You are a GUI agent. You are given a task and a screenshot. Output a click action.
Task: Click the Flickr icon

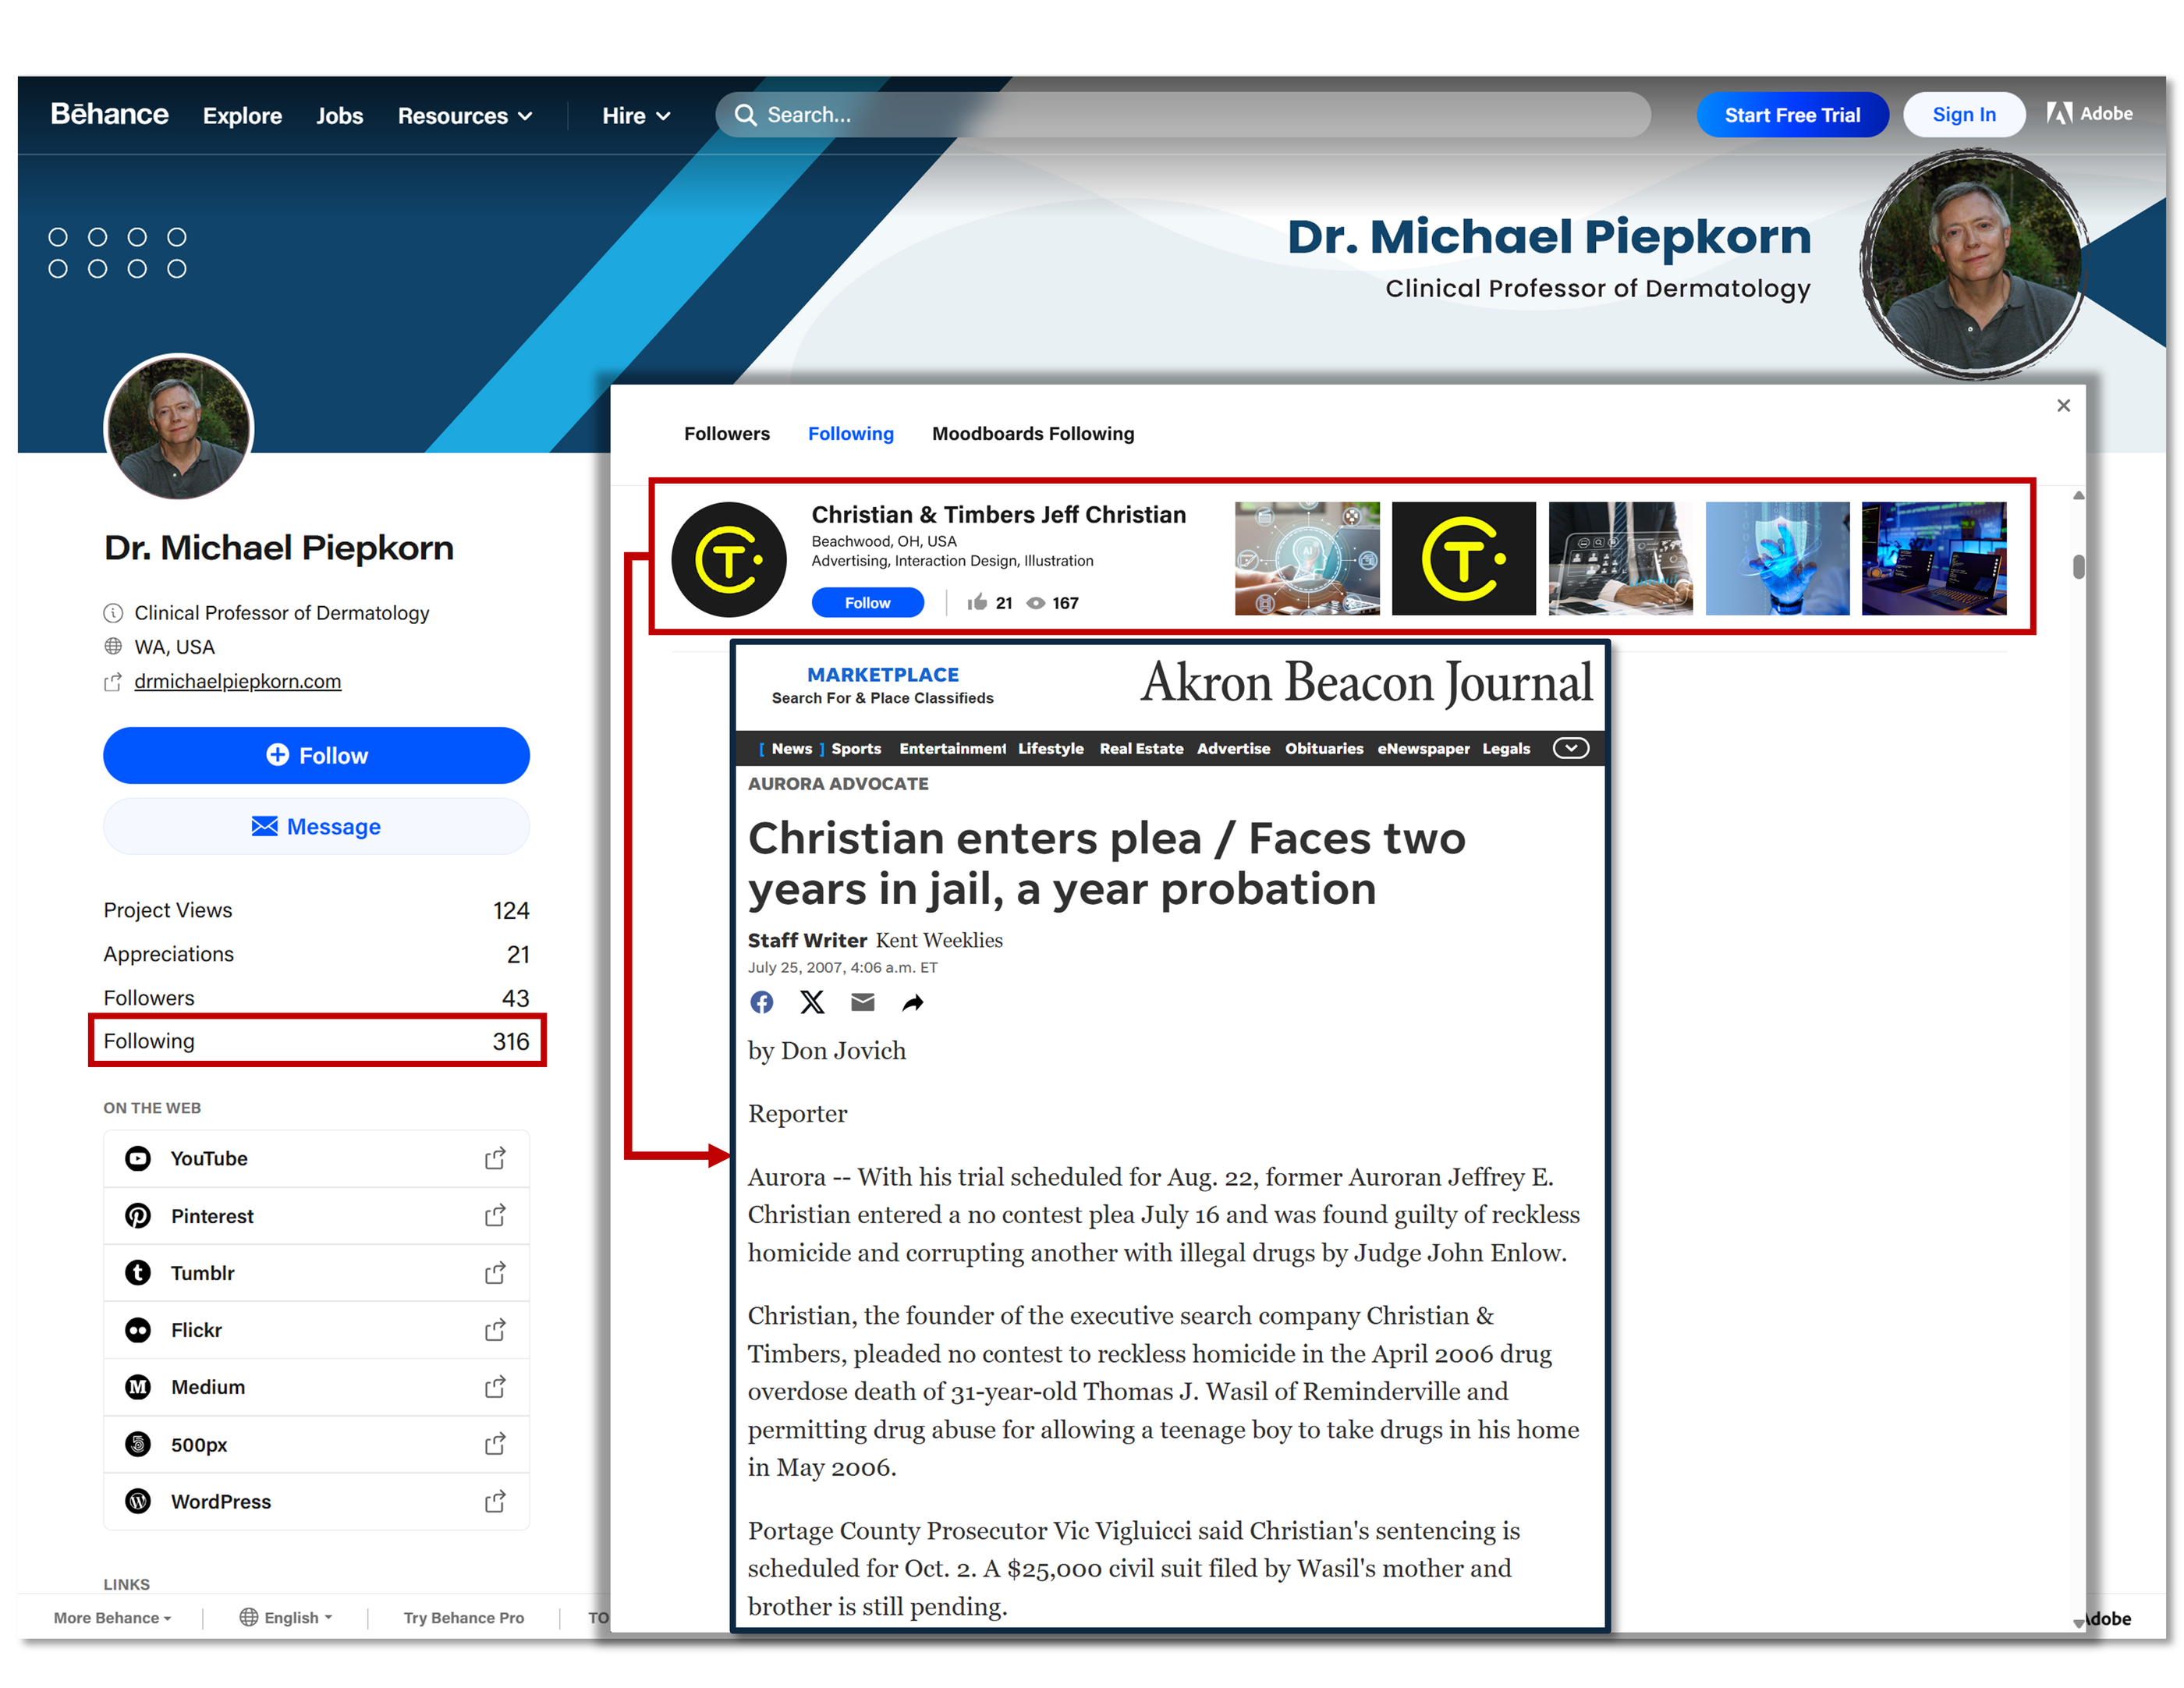[138, 1330]
